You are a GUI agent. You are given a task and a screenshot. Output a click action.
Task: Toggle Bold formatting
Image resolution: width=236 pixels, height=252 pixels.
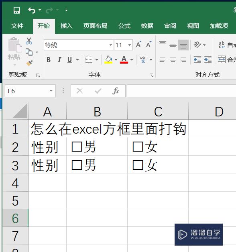[x=49, y=60]
